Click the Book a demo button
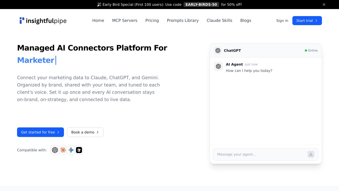Viewport: 339px width, 191px height. (x=85, y=132)
